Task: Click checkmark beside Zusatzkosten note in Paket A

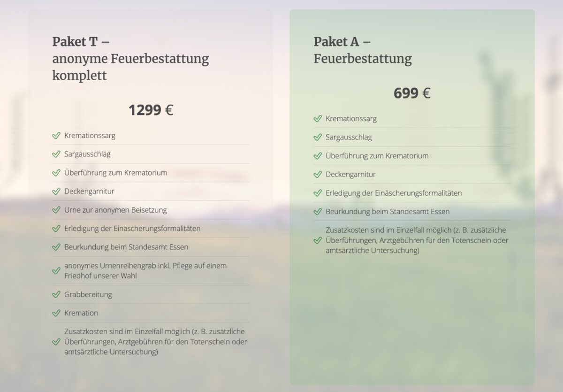Action: [x=318, y=240]
